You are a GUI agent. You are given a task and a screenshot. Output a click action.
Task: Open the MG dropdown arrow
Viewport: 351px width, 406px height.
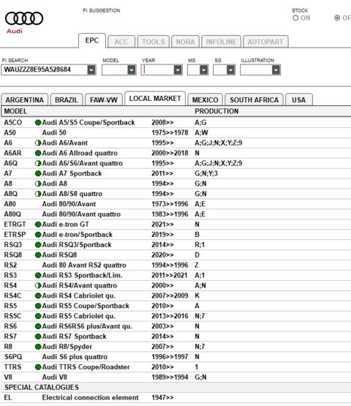[204, 70]
